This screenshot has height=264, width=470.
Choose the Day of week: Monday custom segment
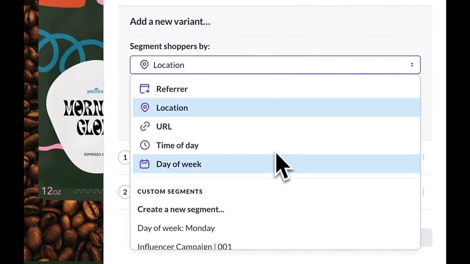[176, 228]
